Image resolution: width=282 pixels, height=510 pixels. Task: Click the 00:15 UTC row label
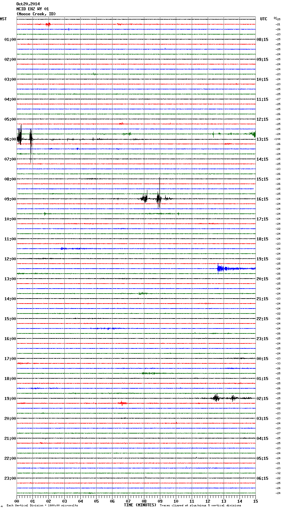click(262, 358)
